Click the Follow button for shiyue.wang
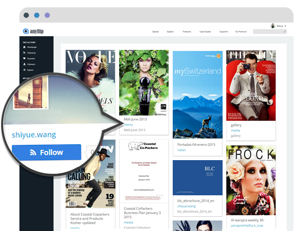 (47, 152)
